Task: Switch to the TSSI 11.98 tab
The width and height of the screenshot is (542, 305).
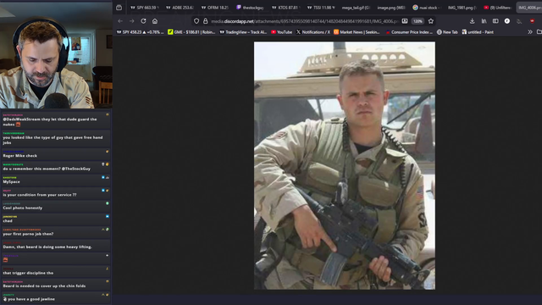Action: coord(320,8)
